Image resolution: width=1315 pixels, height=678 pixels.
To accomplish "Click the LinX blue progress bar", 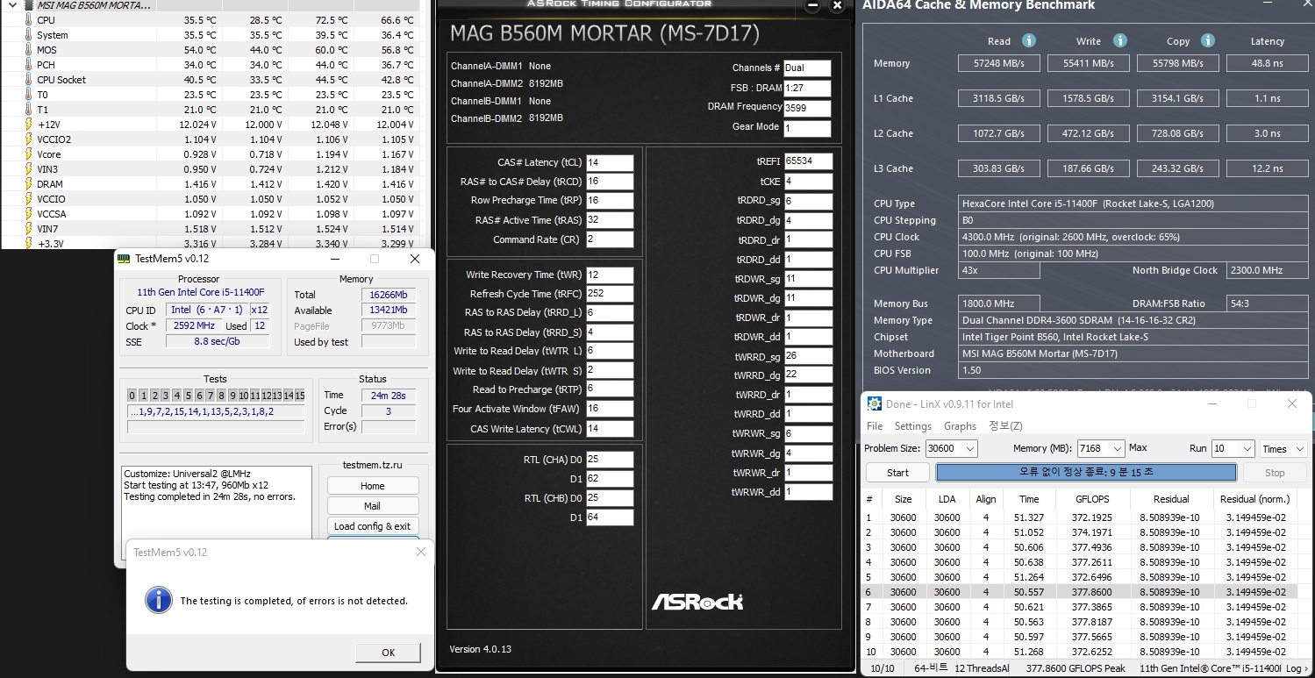I will 1086,473.
